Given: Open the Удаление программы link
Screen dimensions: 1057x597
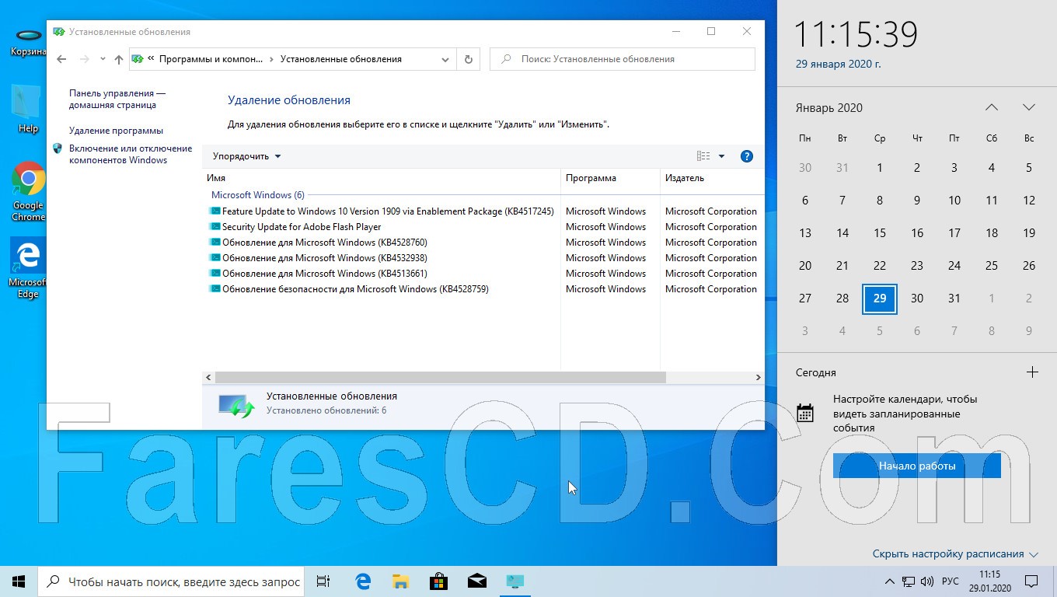Looking at the screenshot, I should coord(116,131).
